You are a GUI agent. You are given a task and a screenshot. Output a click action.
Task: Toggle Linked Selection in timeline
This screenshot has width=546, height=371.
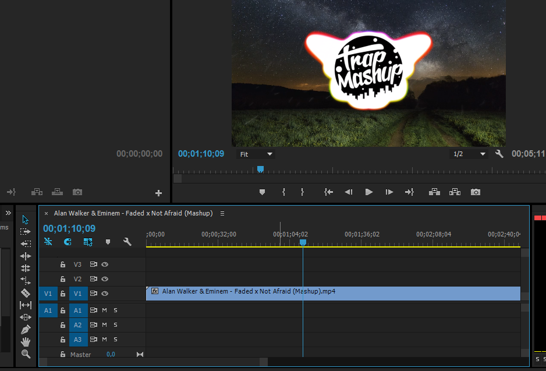pos(88,242)
